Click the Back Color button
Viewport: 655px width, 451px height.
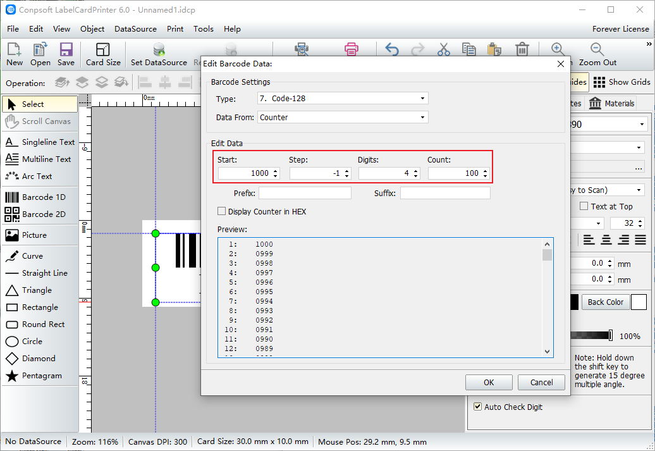tap(605, 302)
